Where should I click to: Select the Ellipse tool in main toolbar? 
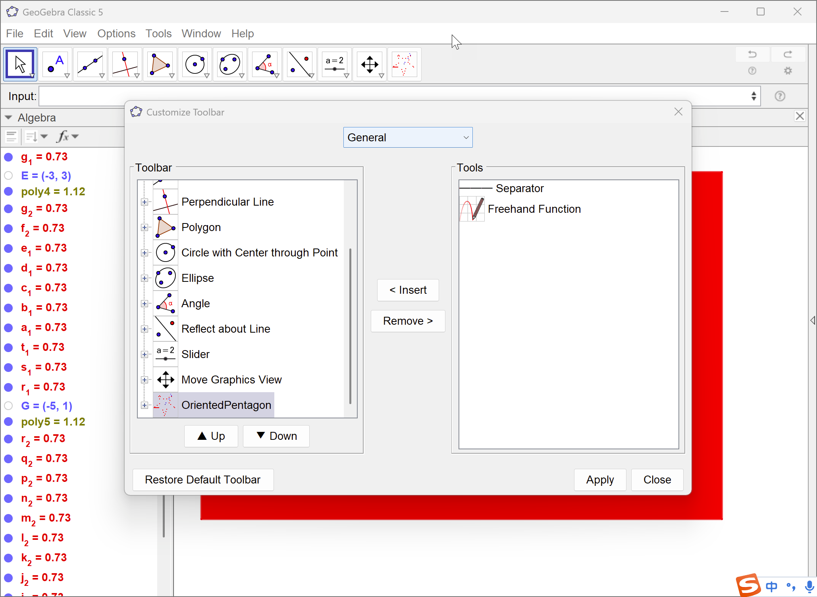coord(229,64)
